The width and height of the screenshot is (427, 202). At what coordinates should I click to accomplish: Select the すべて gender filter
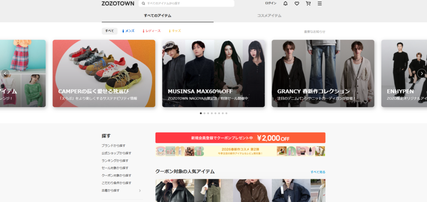click(110, 31)
